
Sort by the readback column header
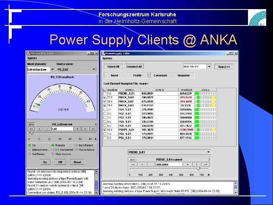pyautogui.click(x=187, y=90)
